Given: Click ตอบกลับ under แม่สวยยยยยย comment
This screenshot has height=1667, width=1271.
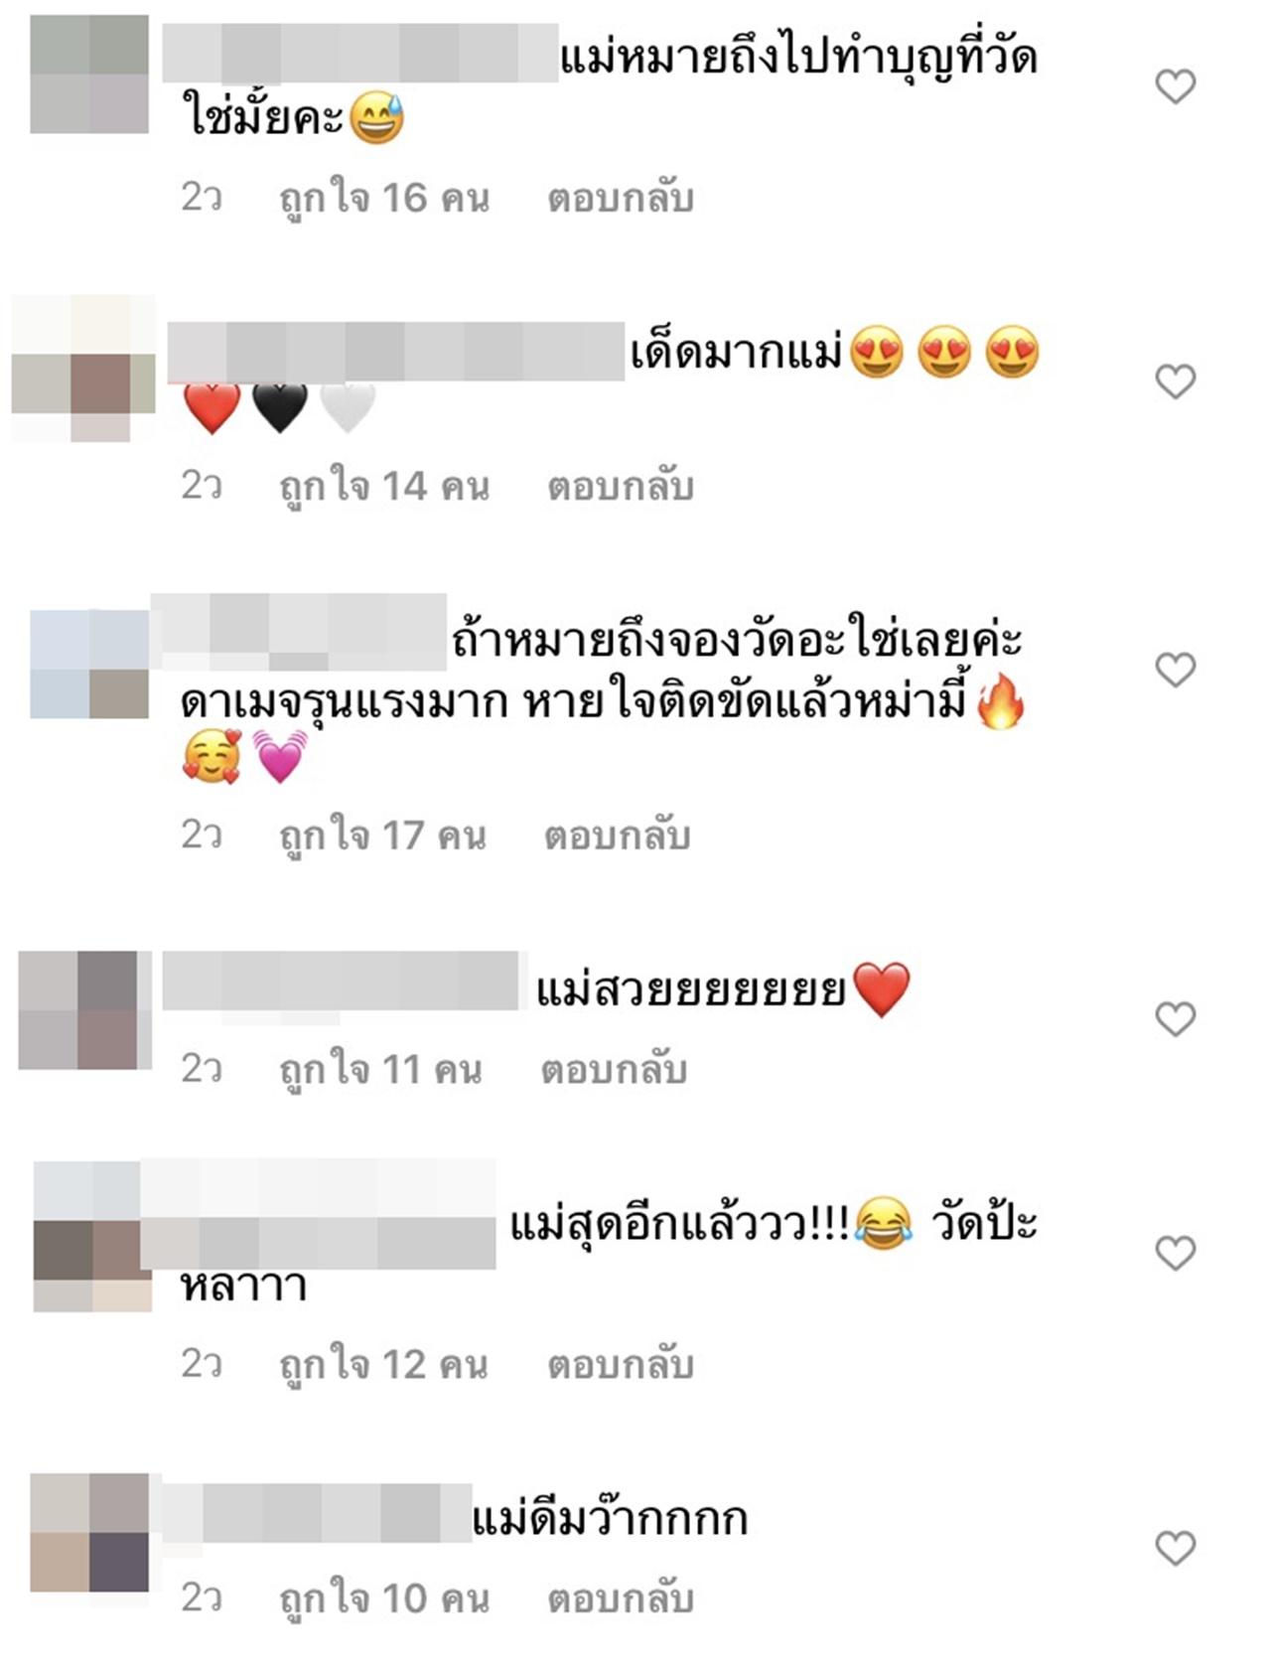Looking at the screenshot, I should (x=614, y=1070).
